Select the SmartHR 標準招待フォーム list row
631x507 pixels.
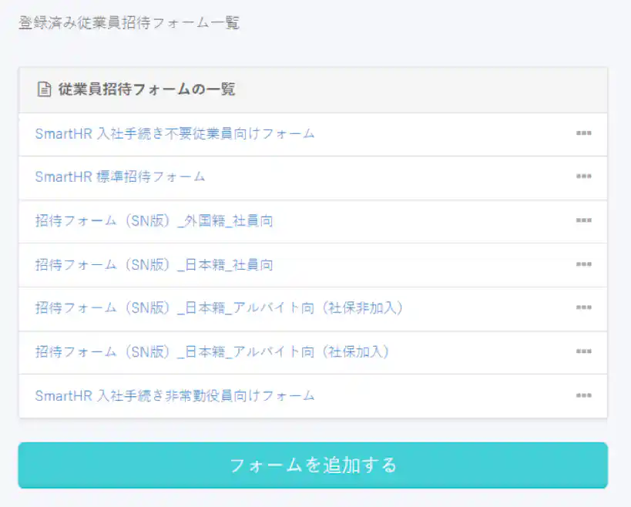click(316, 177)
